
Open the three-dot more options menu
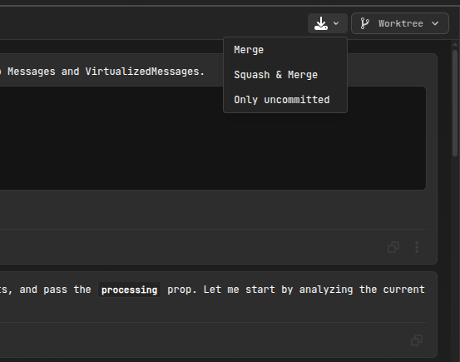[x=417, y=247]
